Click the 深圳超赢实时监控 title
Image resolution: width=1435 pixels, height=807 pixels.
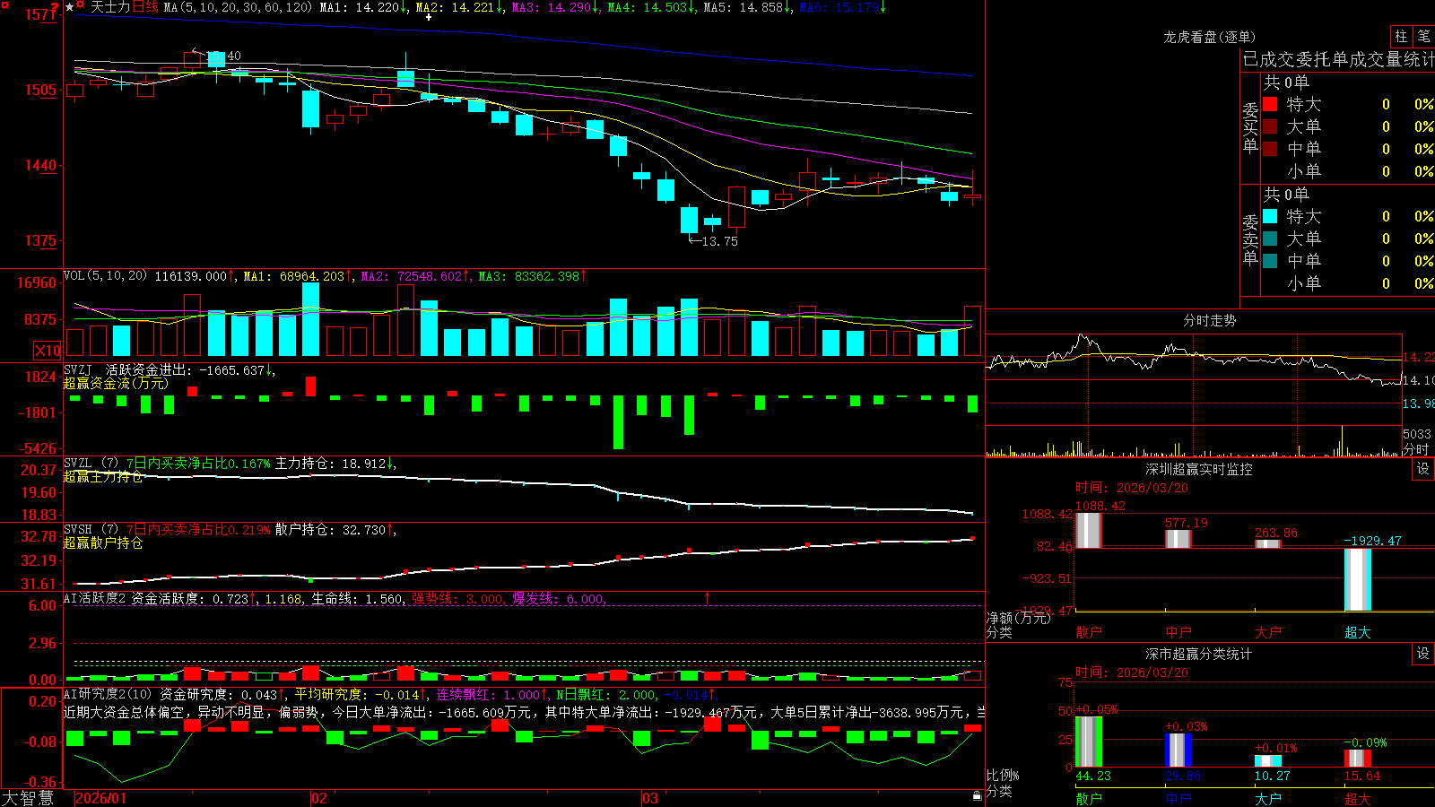tap(1198, 469)
